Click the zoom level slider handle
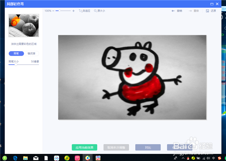 (60, 11)
